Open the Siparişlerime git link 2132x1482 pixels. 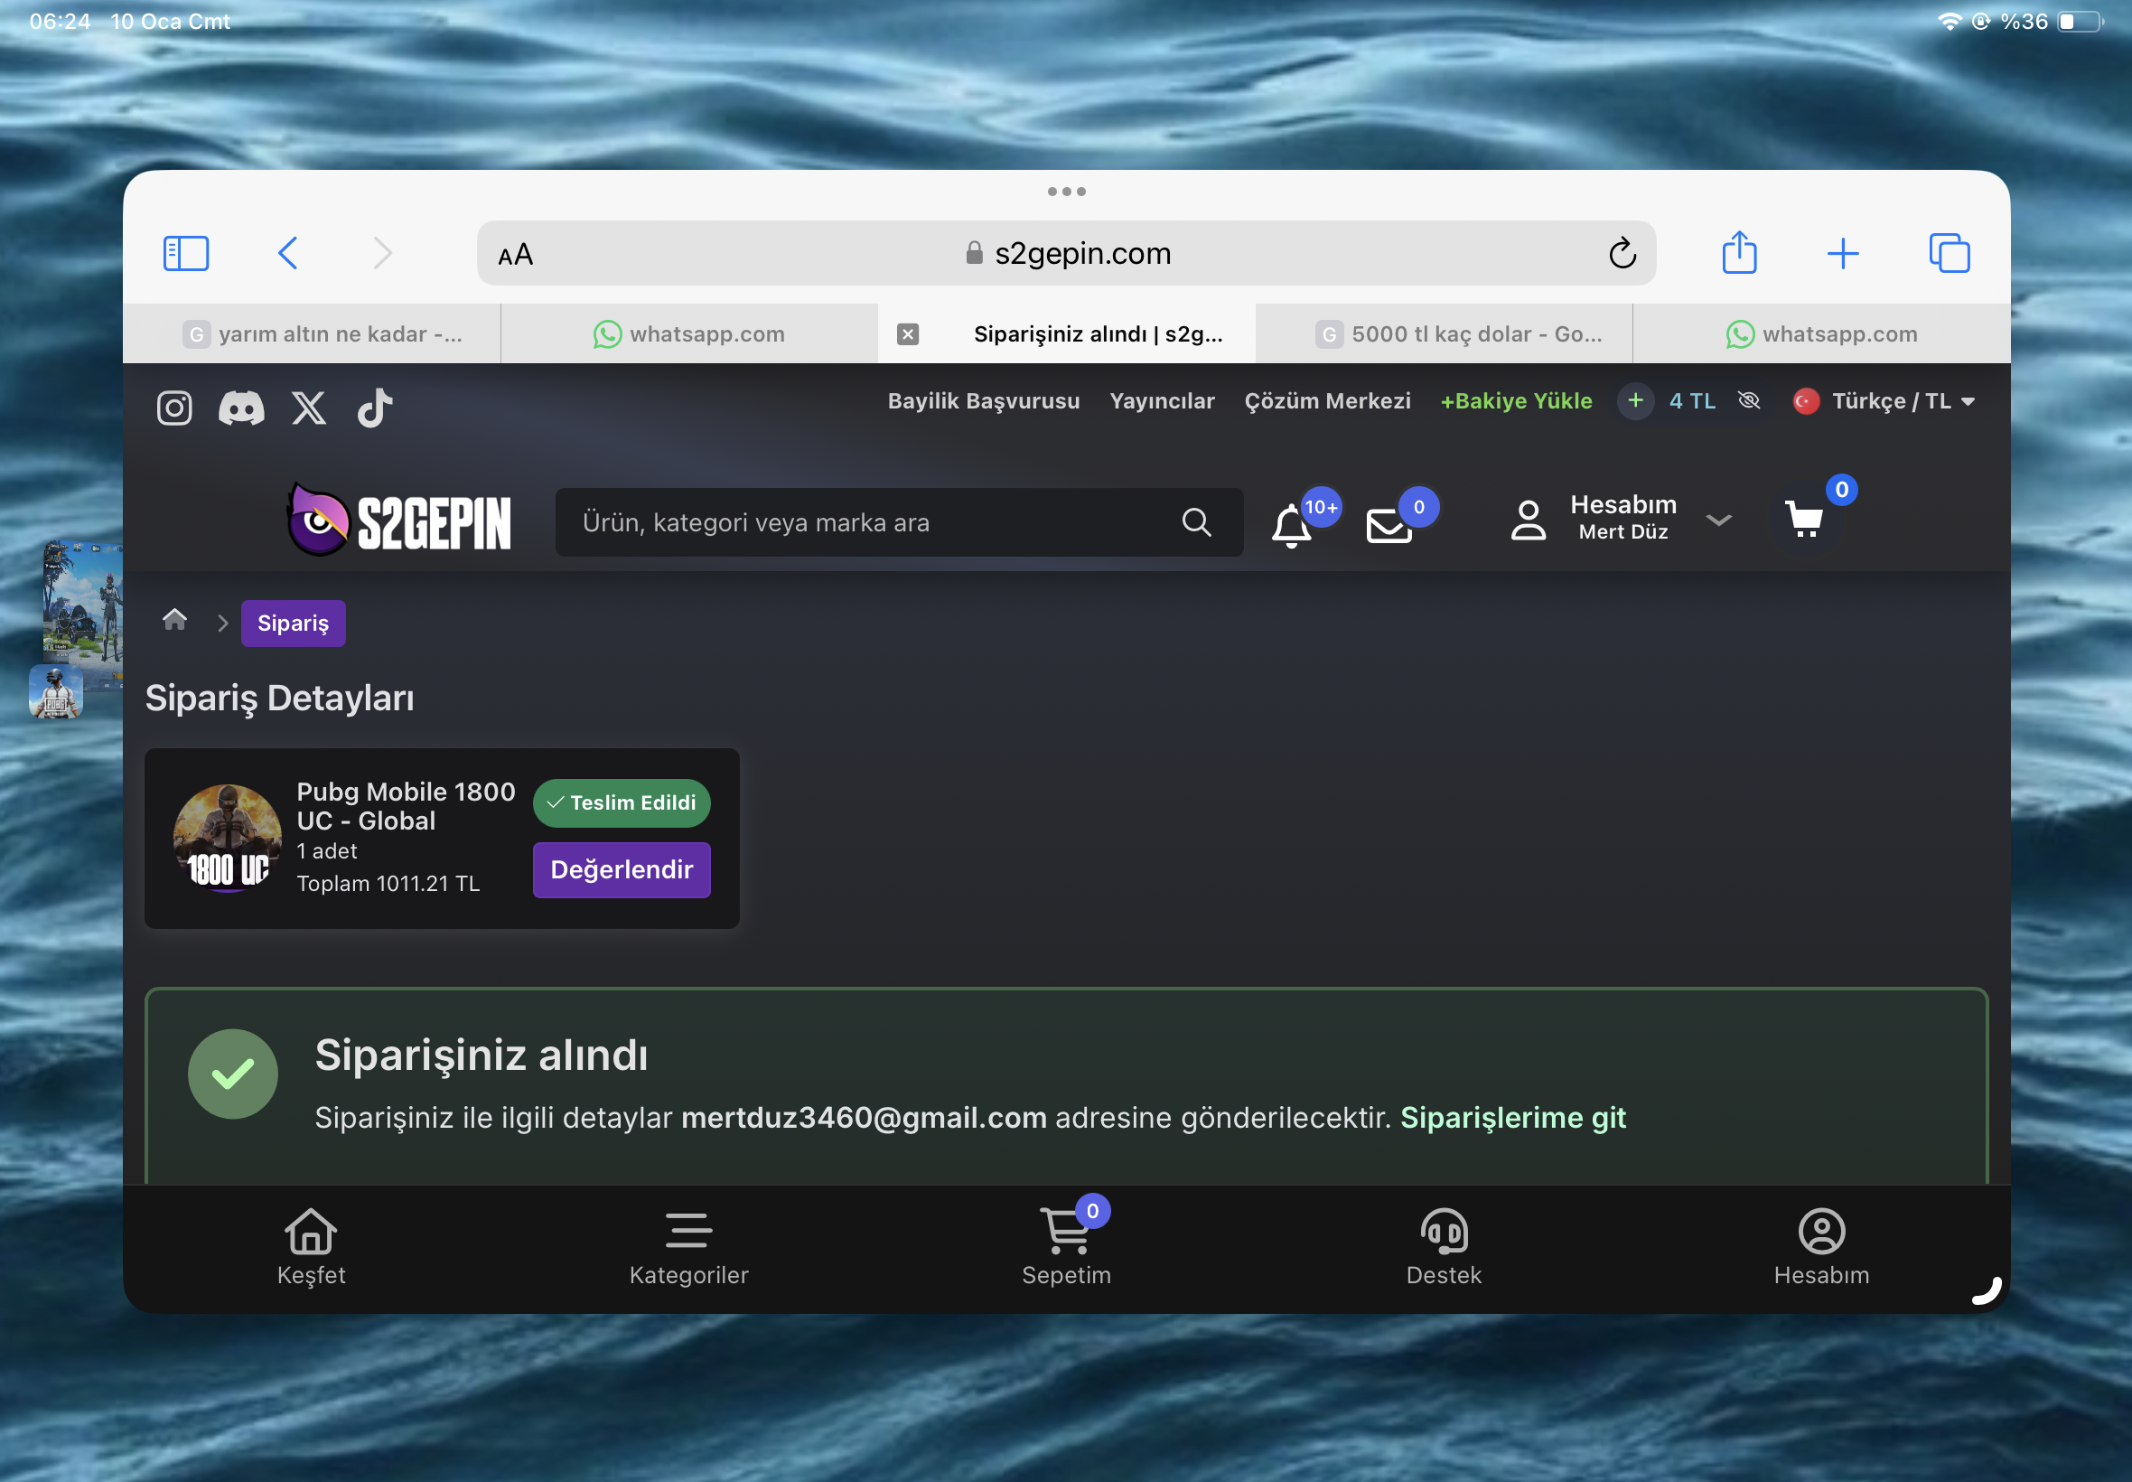tap(1513, 1118)
